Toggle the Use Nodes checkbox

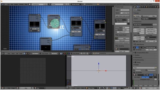(x=31, y=53)
